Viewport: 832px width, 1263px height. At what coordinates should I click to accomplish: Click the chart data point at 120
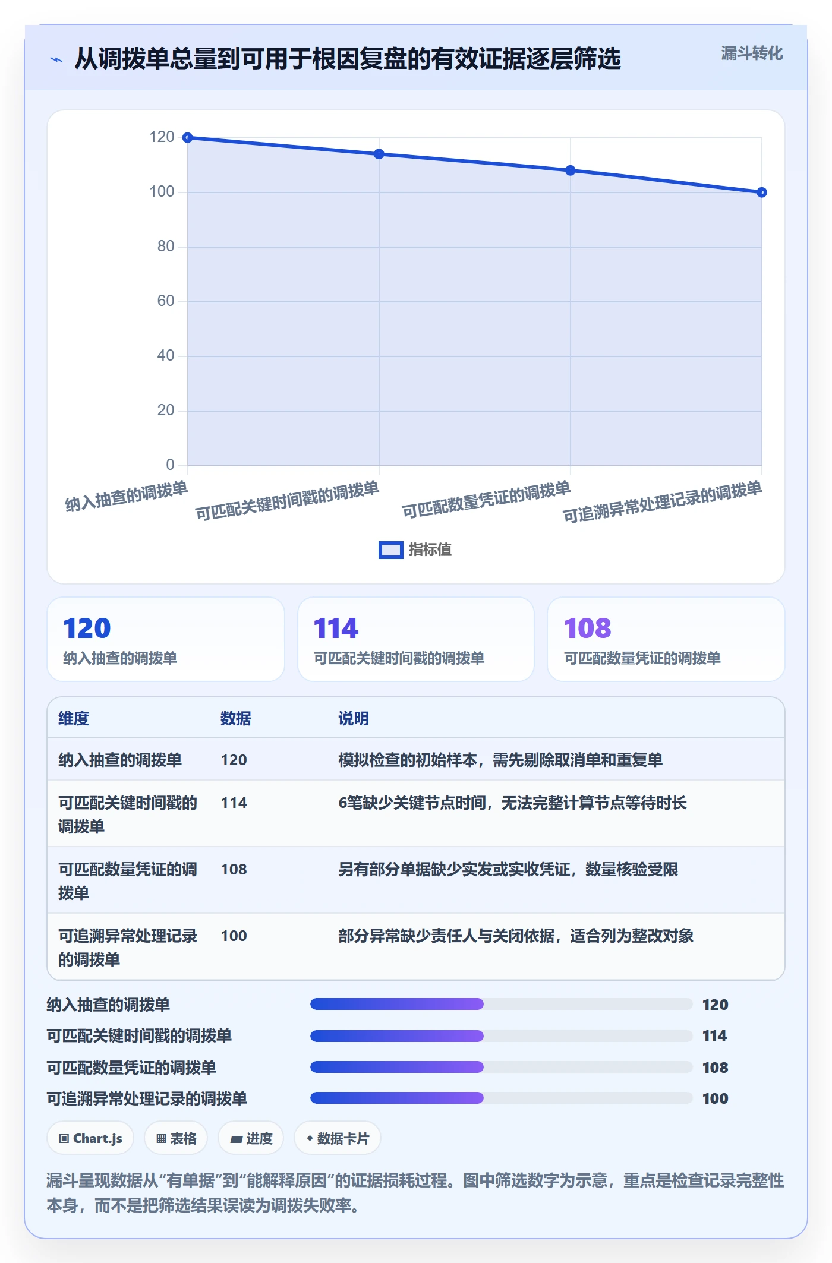coord(188,138)
